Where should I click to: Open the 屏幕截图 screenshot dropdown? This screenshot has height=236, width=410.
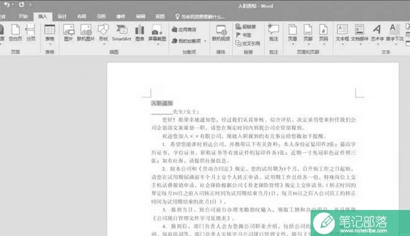[x=157, y=34]
